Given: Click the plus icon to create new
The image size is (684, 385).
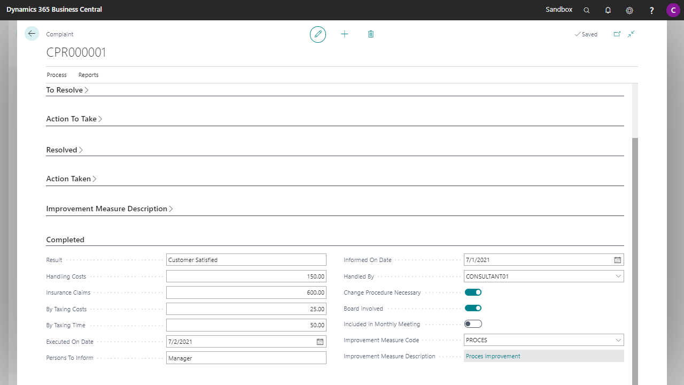Looking at the screenshot, I should point(345,34).
